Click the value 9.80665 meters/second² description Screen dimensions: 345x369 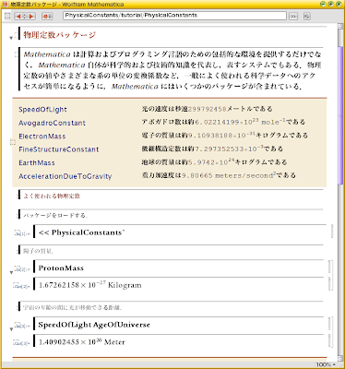pos(228,175)
